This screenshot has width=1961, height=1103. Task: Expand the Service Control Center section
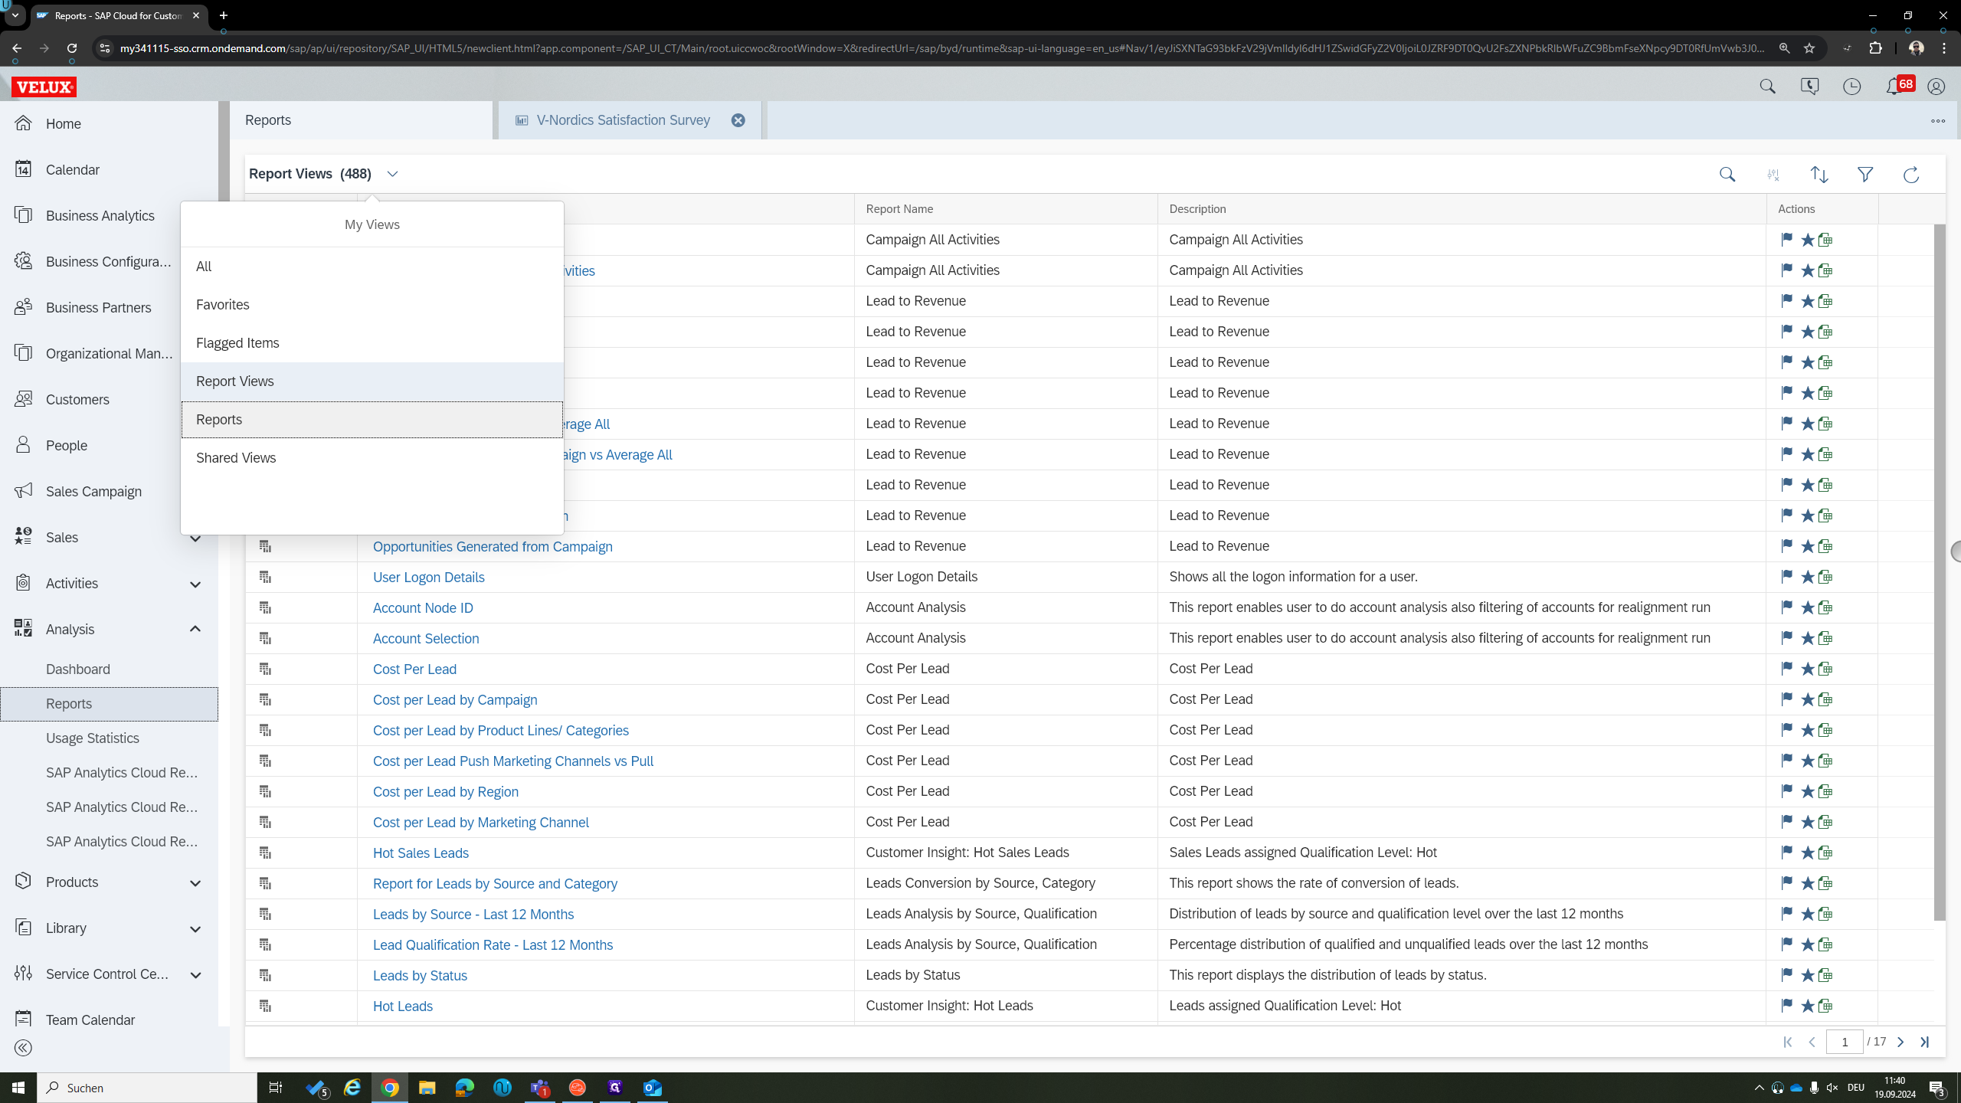[195, 975]
